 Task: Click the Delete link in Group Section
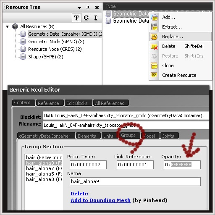point(79,194)
